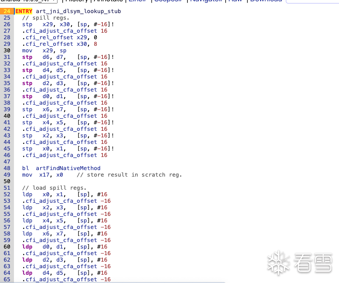
Task: Click .cfi_rel_offset on line 29
Action: (x=47, y=44)
